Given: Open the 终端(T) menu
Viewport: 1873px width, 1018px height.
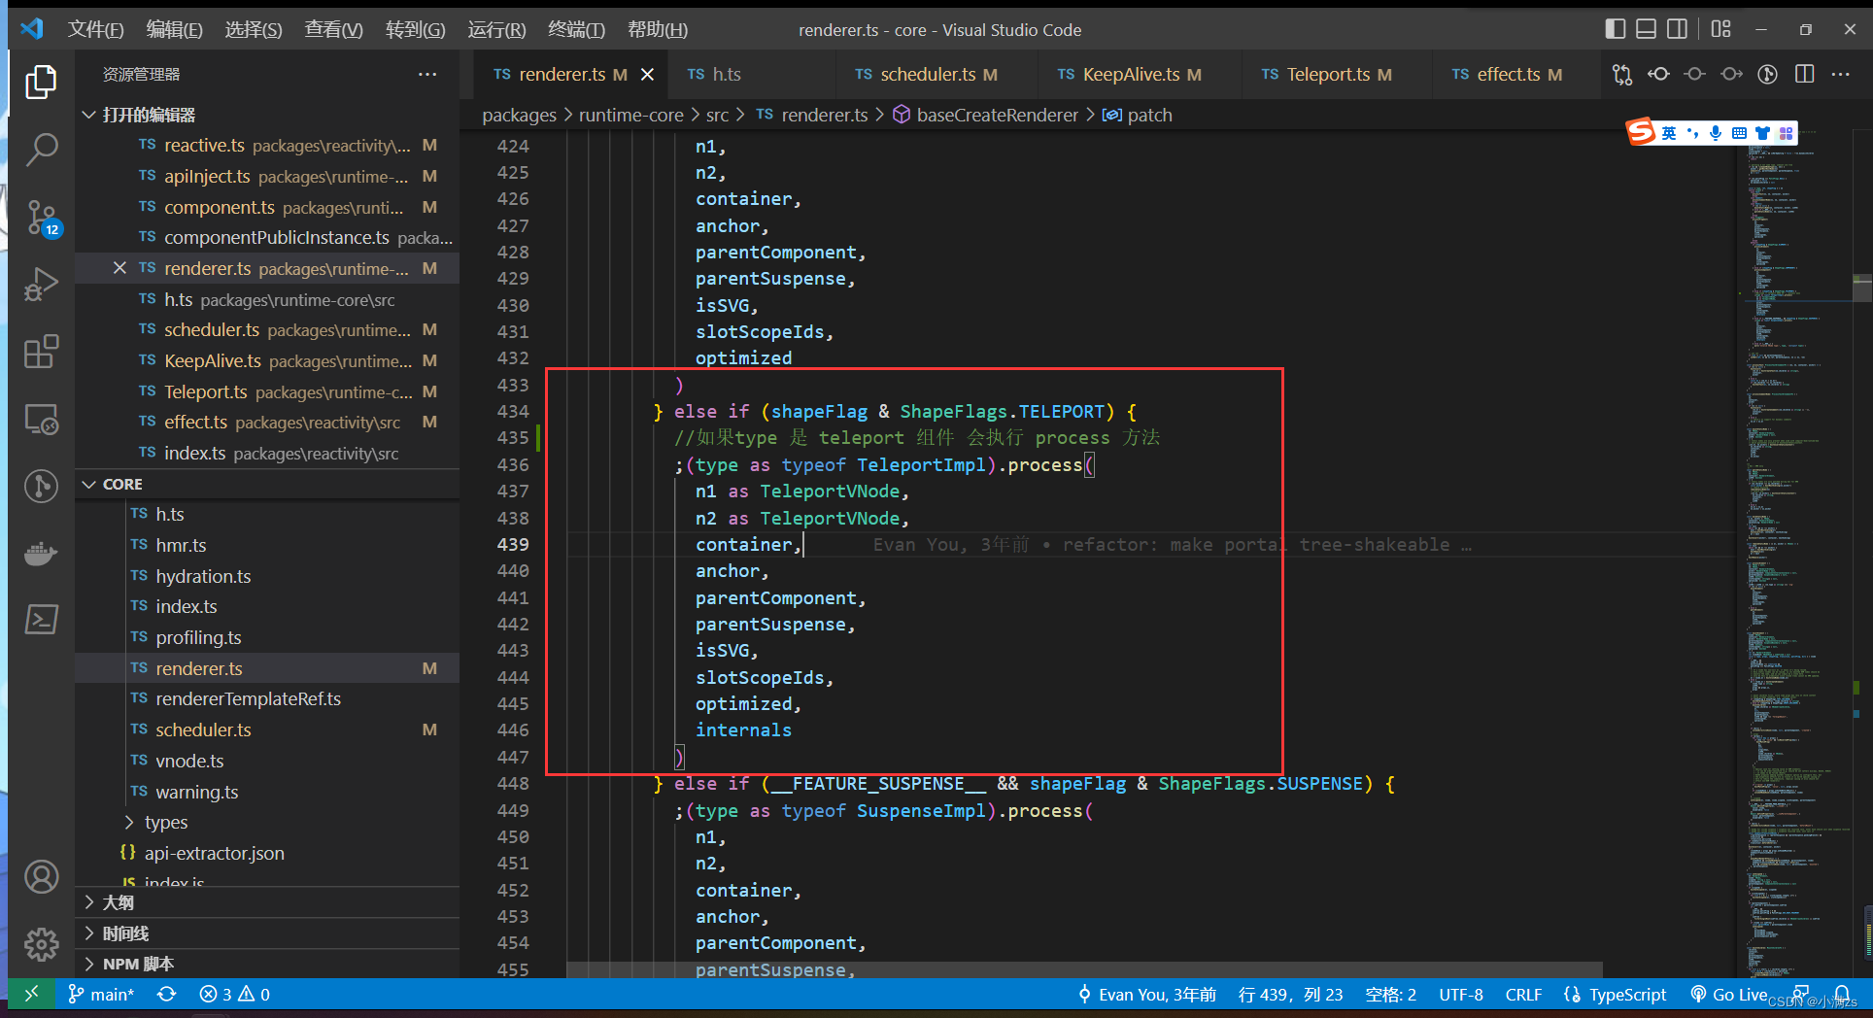Looking at the screenshot, I should point(575,29).
